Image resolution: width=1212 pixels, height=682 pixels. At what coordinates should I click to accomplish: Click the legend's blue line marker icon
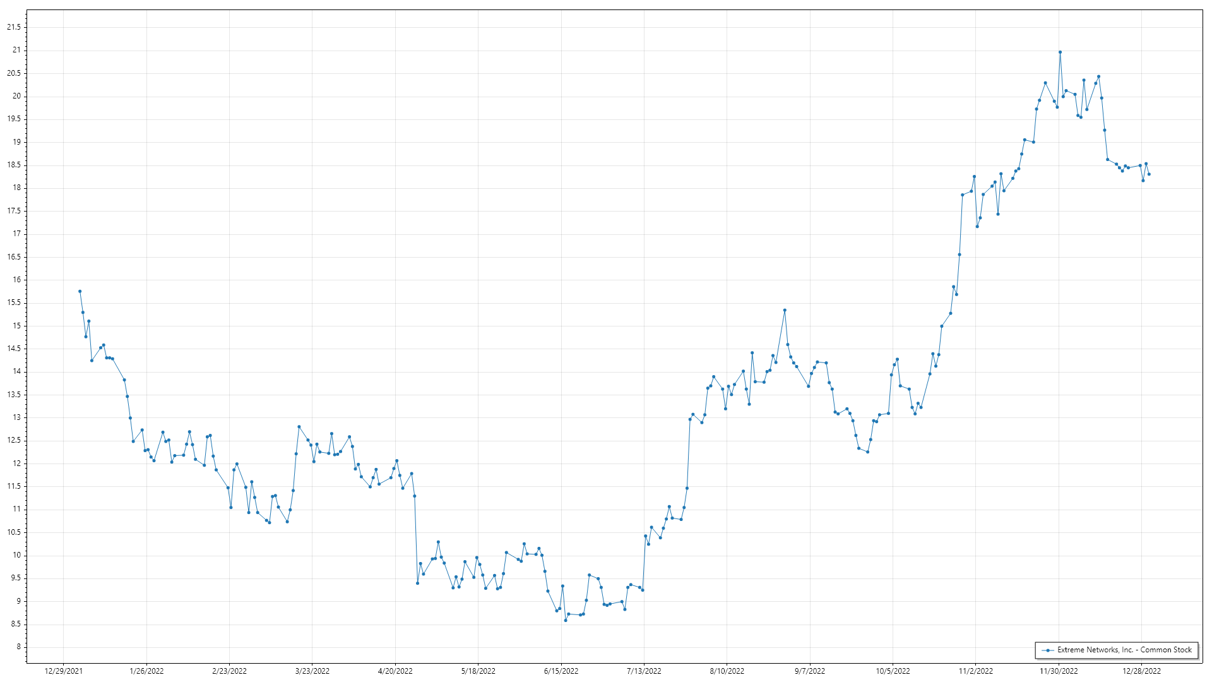(1048, 650)
